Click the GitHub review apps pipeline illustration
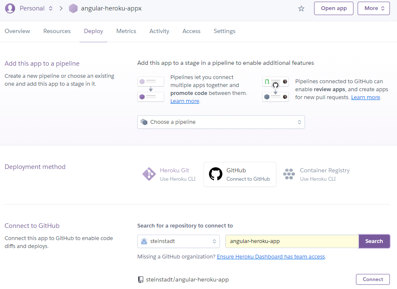The image size is (397, 289). (x=276, y=89)
